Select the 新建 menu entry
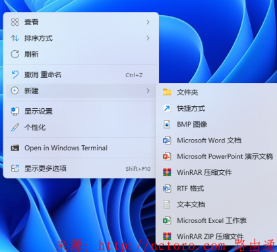Image resolution: width=277 pixels, height=252 pixels. (x=81, y=90)
